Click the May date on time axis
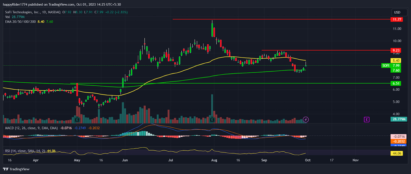This screenshot has height=174, width=411. click(77, 160)
